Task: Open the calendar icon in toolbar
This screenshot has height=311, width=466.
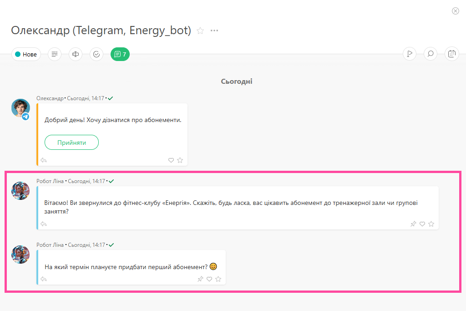Action: coord(451,54)
